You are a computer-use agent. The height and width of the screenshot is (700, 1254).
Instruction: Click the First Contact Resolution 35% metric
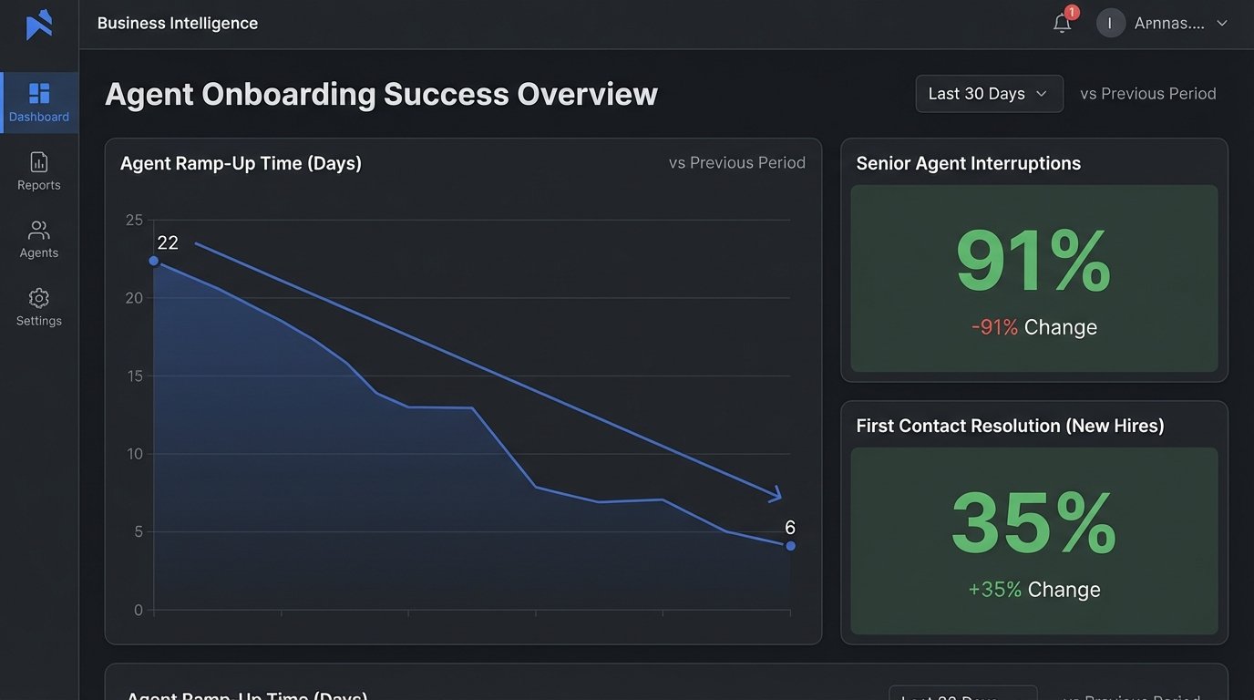1033,520
